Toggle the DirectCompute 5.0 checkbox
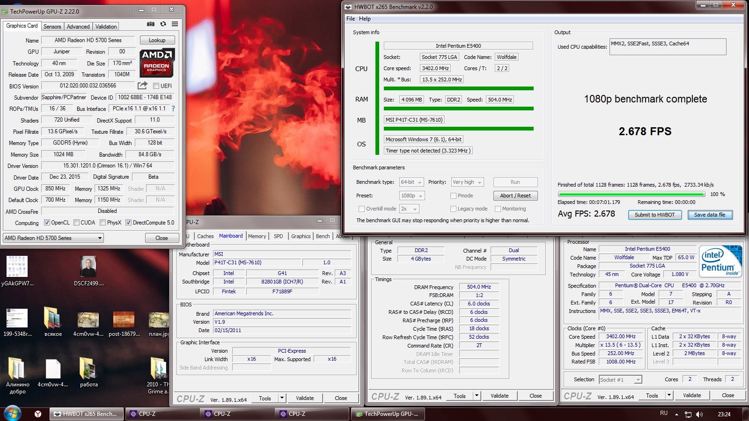Image resolution: width=749 pixels, height=421 pixels. [x=128, y=223]
